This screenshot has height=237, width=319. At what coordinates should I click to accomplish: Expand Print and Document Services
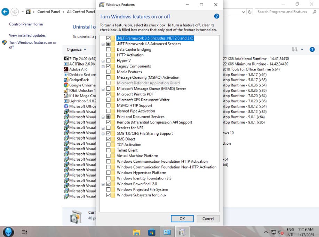(x=103, y=117)
